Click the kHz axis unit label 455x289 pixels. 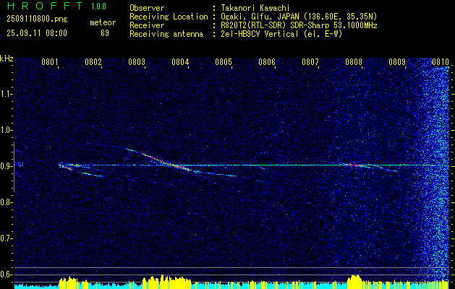7,59
